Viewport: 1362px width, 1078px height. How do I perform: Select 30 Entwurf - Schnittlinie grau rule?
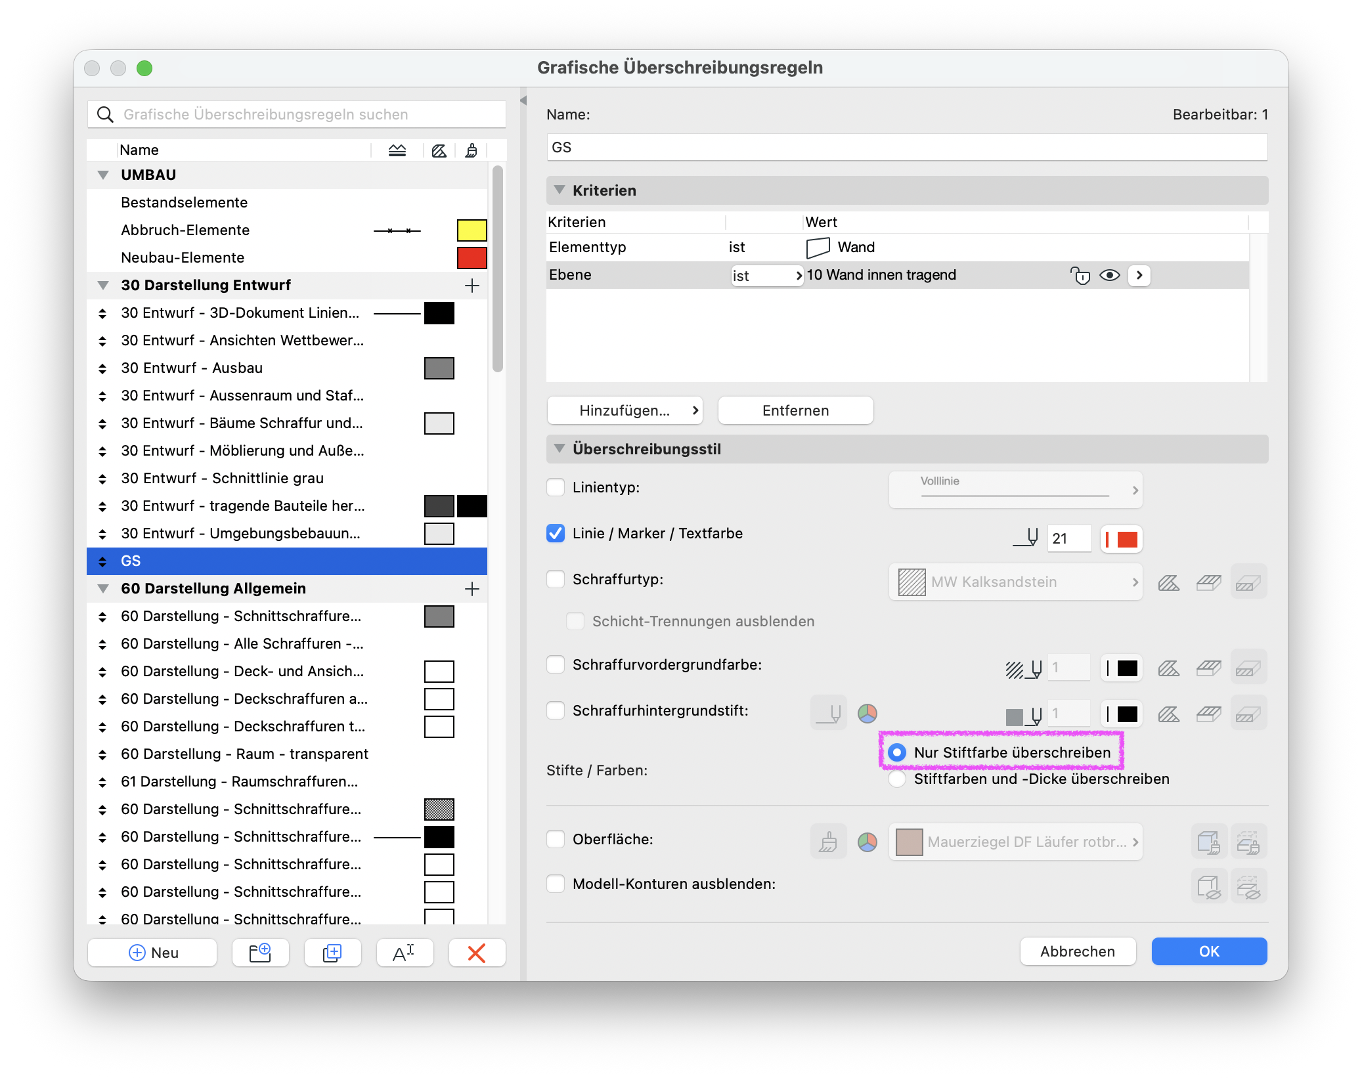point(287,479)
